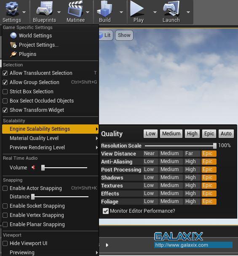Click the Resolution Scale slider handle
Image resolution: width=238 pixels, height=256 pixels.
tap(215, 145)
